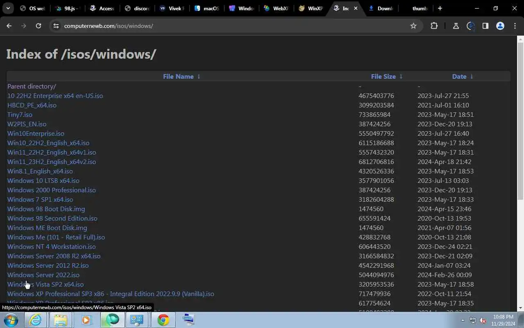The width and height of the screenshot is (524, 328).
Task: Open Windows Explorer folder in taskbar
Action: tap(61, 320)
